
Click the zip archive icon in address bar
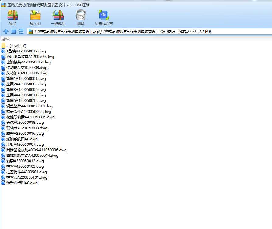click(31, 31)
